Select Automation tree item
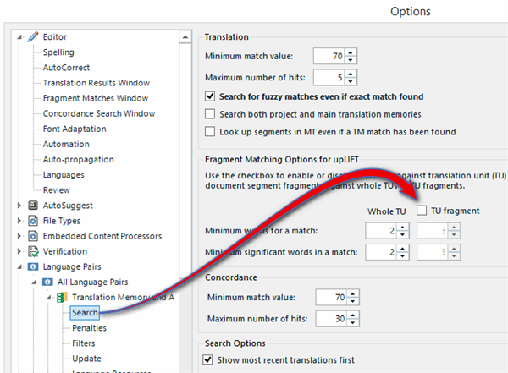508x373 pixels. [x=66, y=144]
